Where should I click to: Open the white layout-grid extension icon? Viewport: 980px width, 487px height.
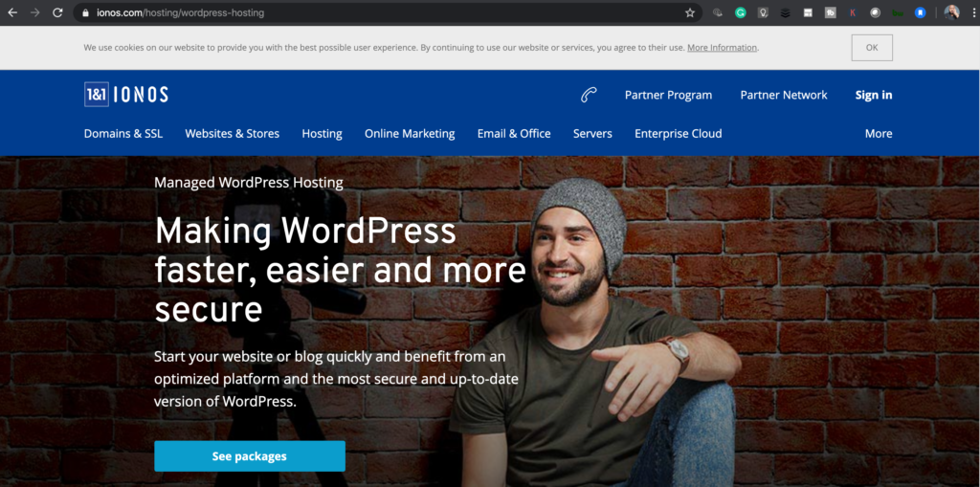coord(808,12)
